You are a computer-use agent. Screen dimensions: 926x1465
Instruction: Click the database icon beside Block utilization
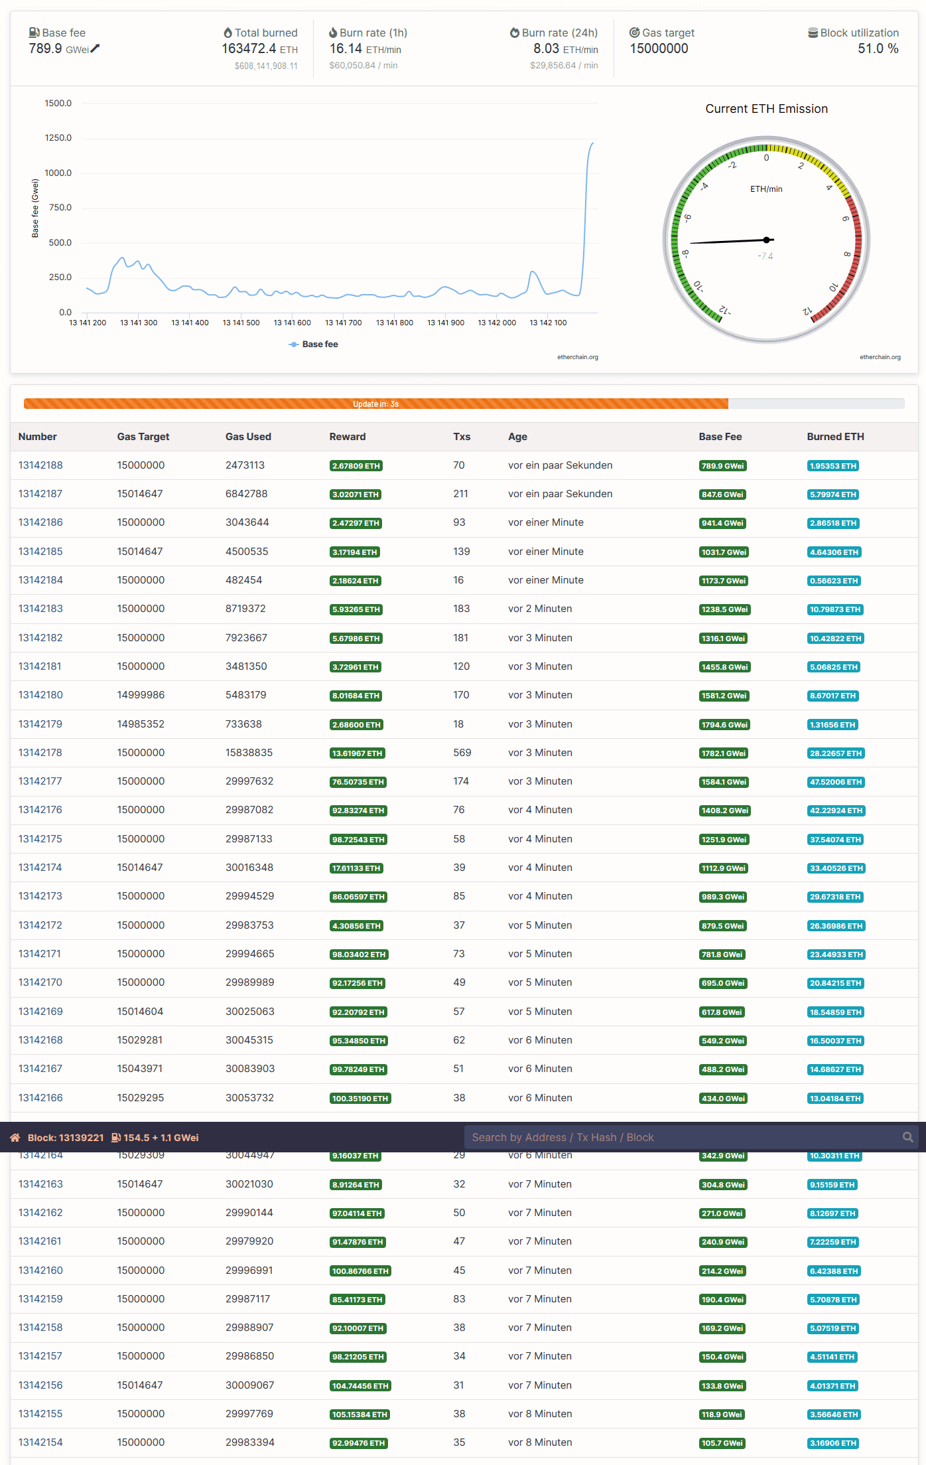click(x=813, y=33)
